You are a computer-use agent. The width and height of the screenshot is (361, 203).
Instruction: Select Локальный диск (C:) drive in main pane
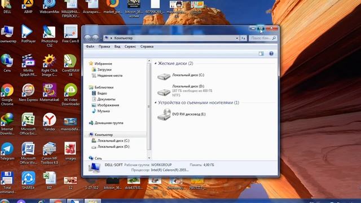(180, 76)
